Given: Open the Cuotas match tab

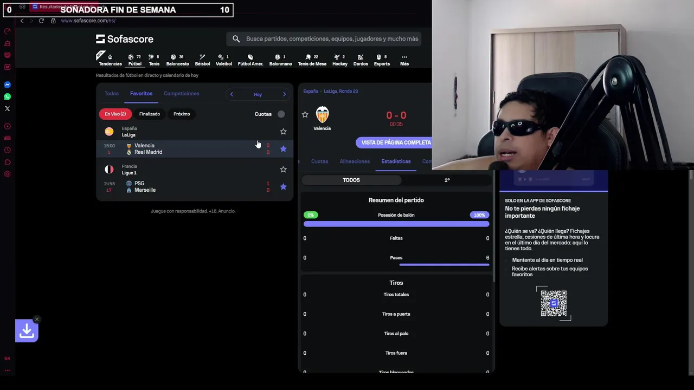Looking at the screenshot, I should pos(319,161).
